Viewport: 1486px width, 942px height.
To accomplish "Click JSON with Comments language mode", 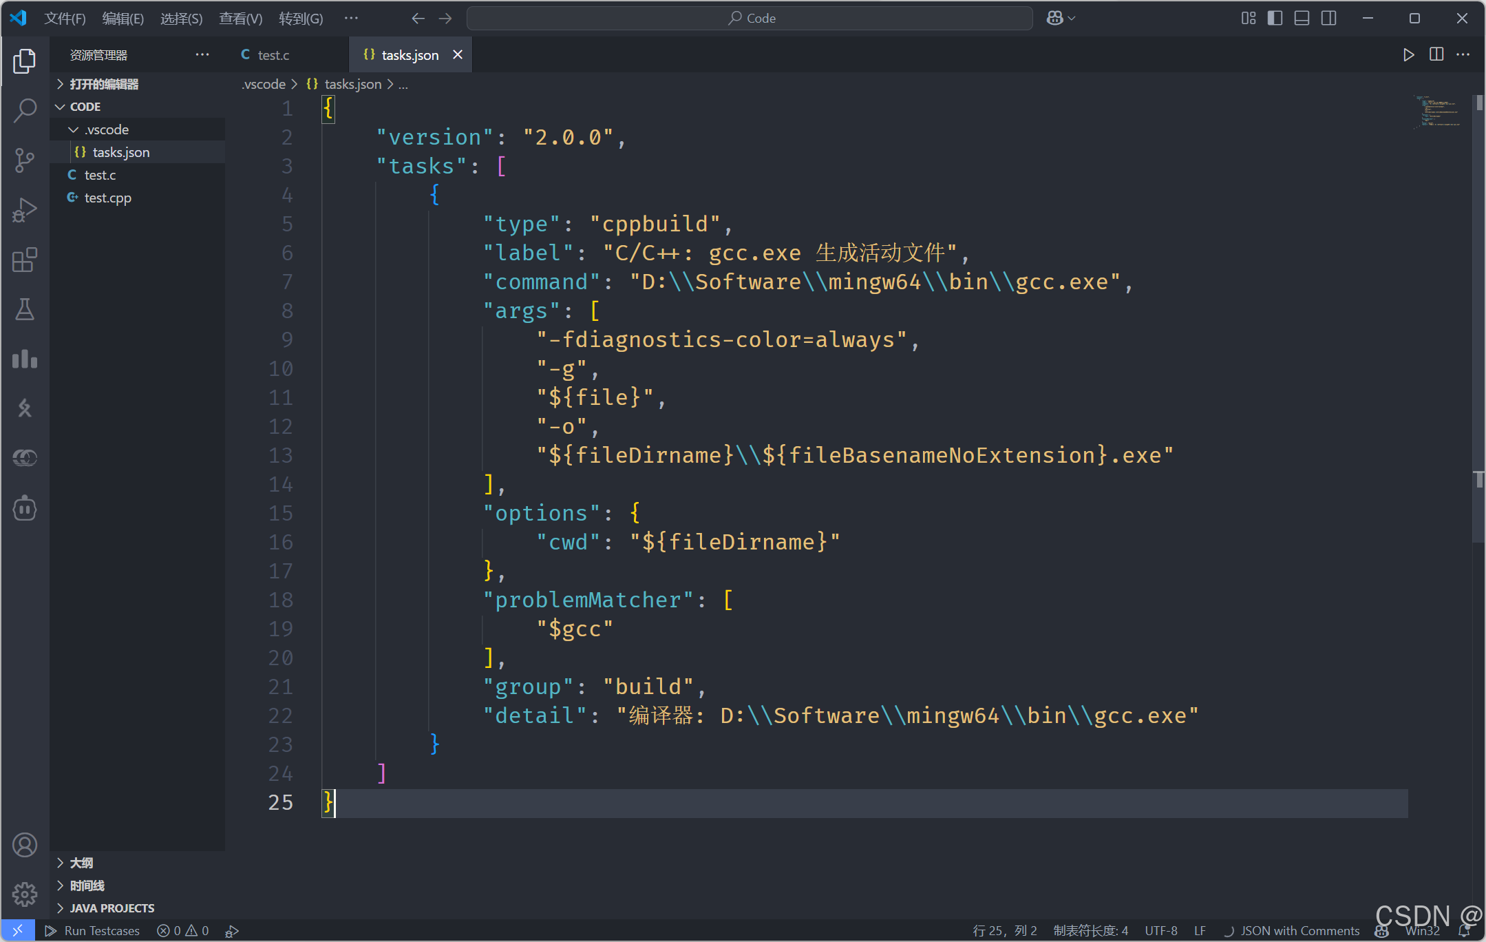I will [x=1299, y=930].
